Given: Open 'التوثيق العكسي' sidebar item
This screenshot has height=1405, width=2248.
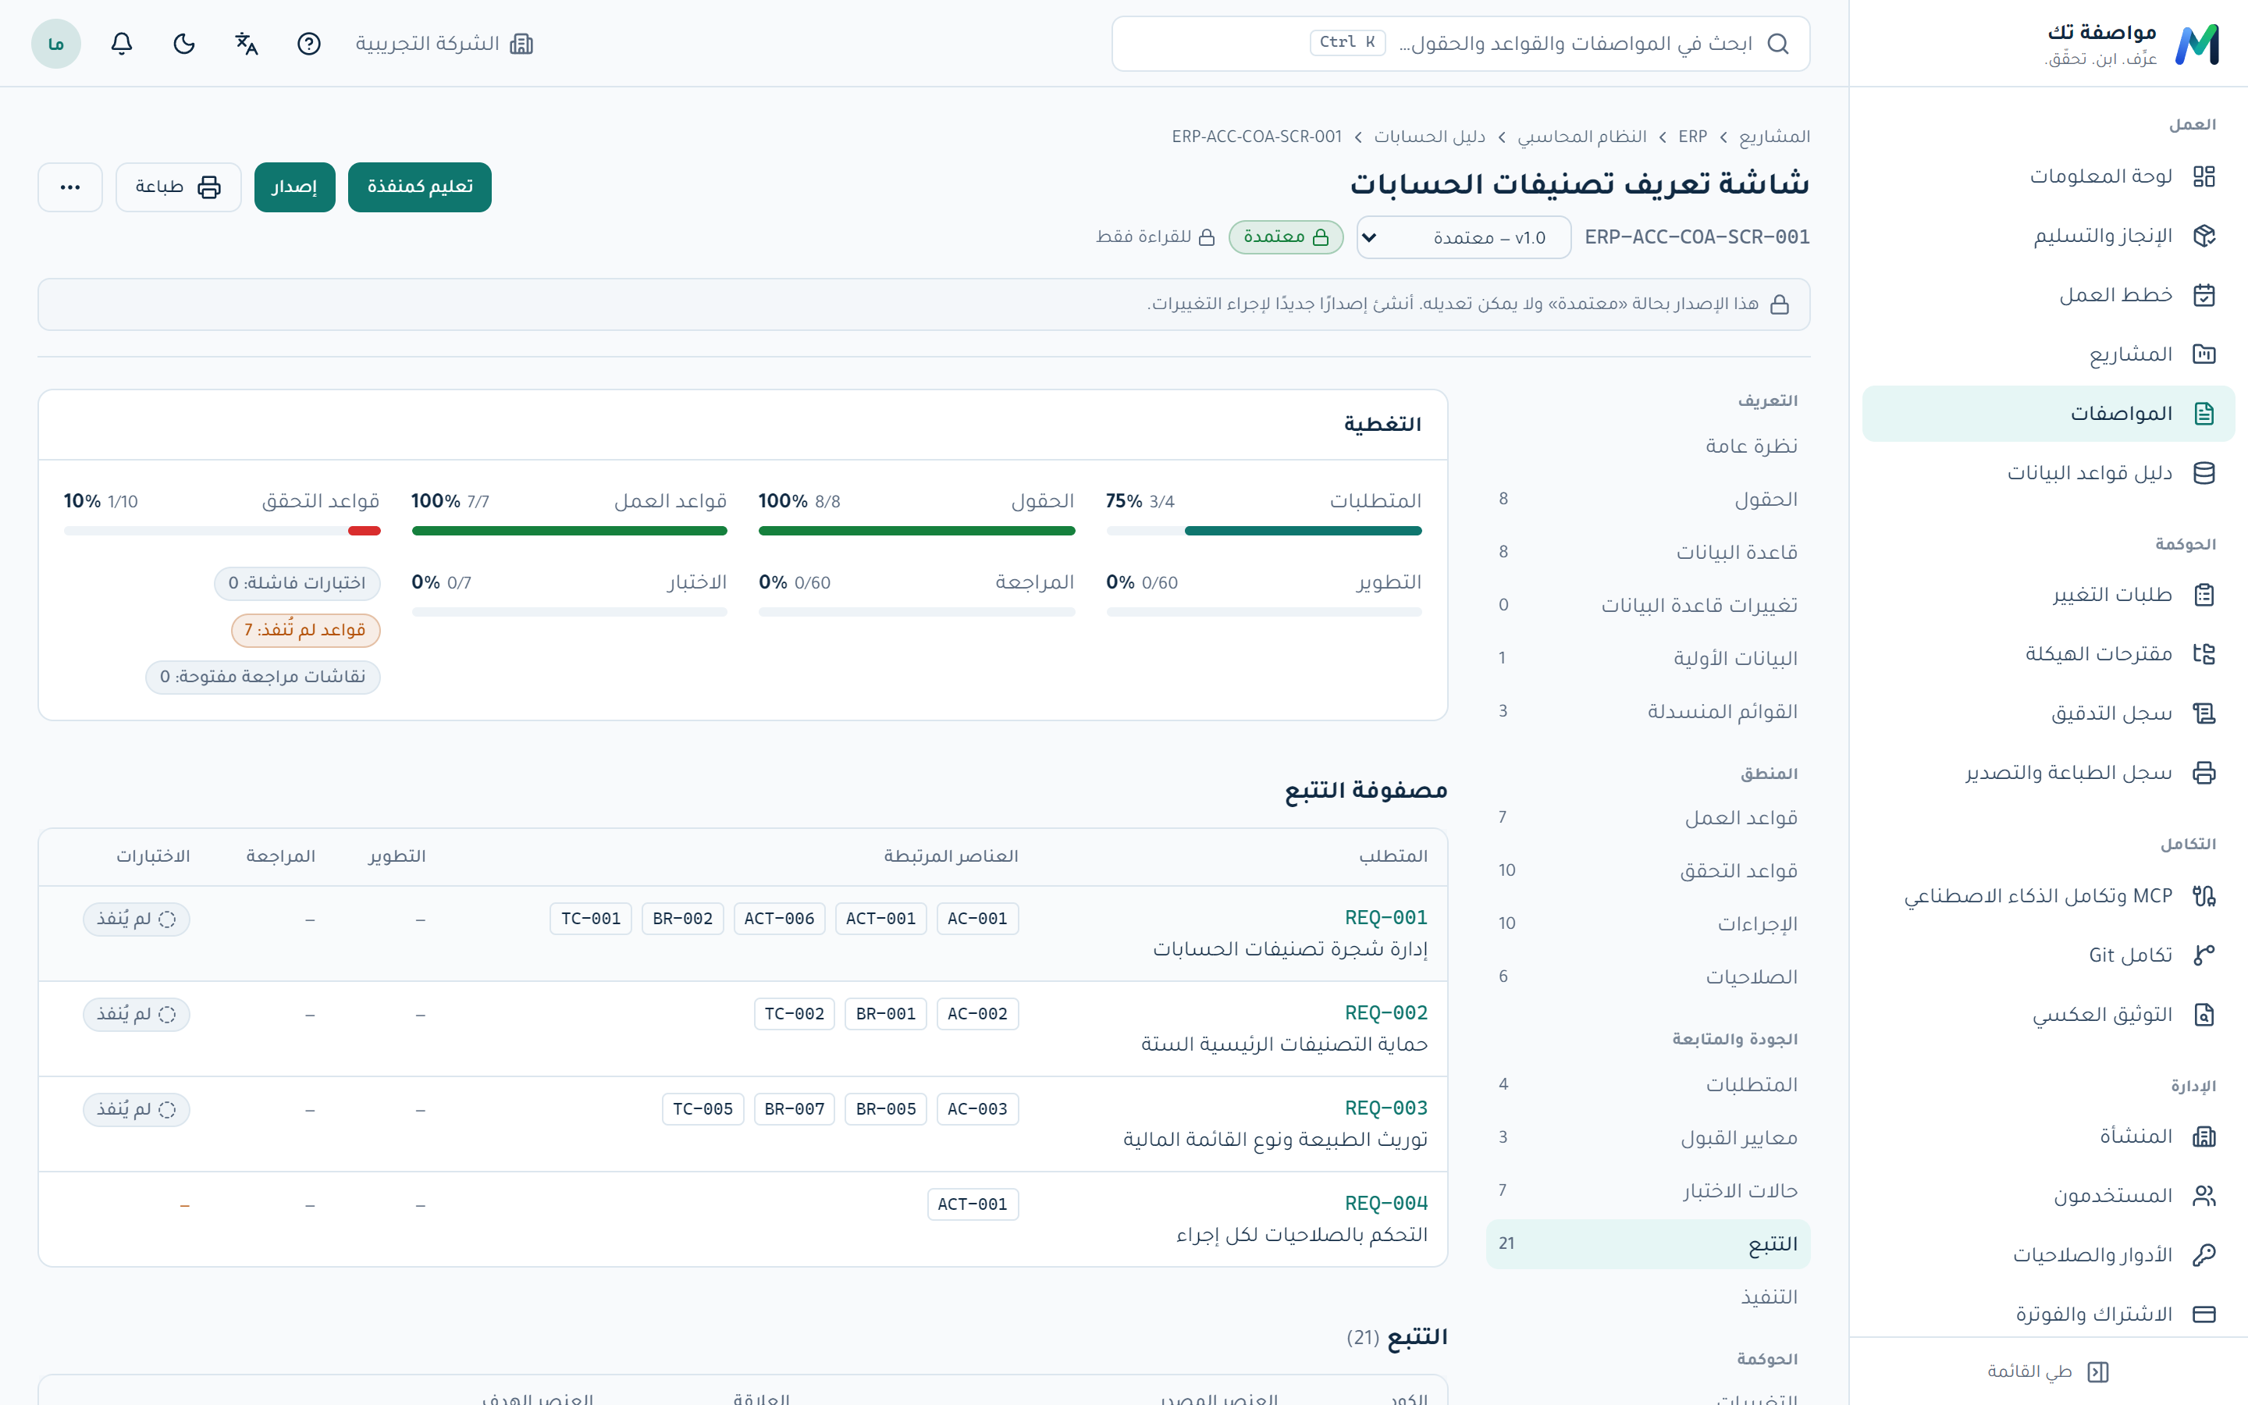Looking at the screenshot, I should (x=2048, y=1015).
